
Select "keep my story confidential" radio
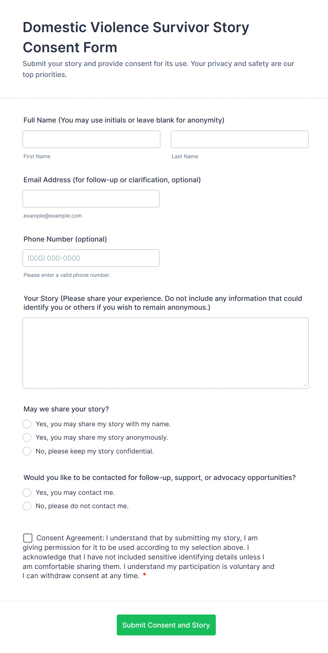click(x=27, y=451)
